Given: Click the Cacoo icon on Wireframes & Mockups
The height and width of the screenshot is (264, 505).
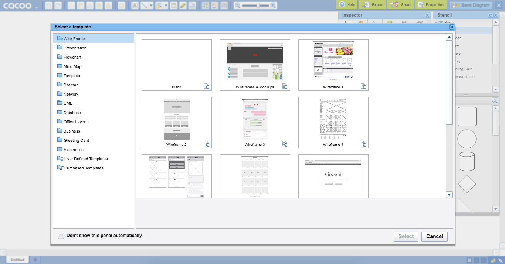Looking at the screenshot, I should pos(285,86).
